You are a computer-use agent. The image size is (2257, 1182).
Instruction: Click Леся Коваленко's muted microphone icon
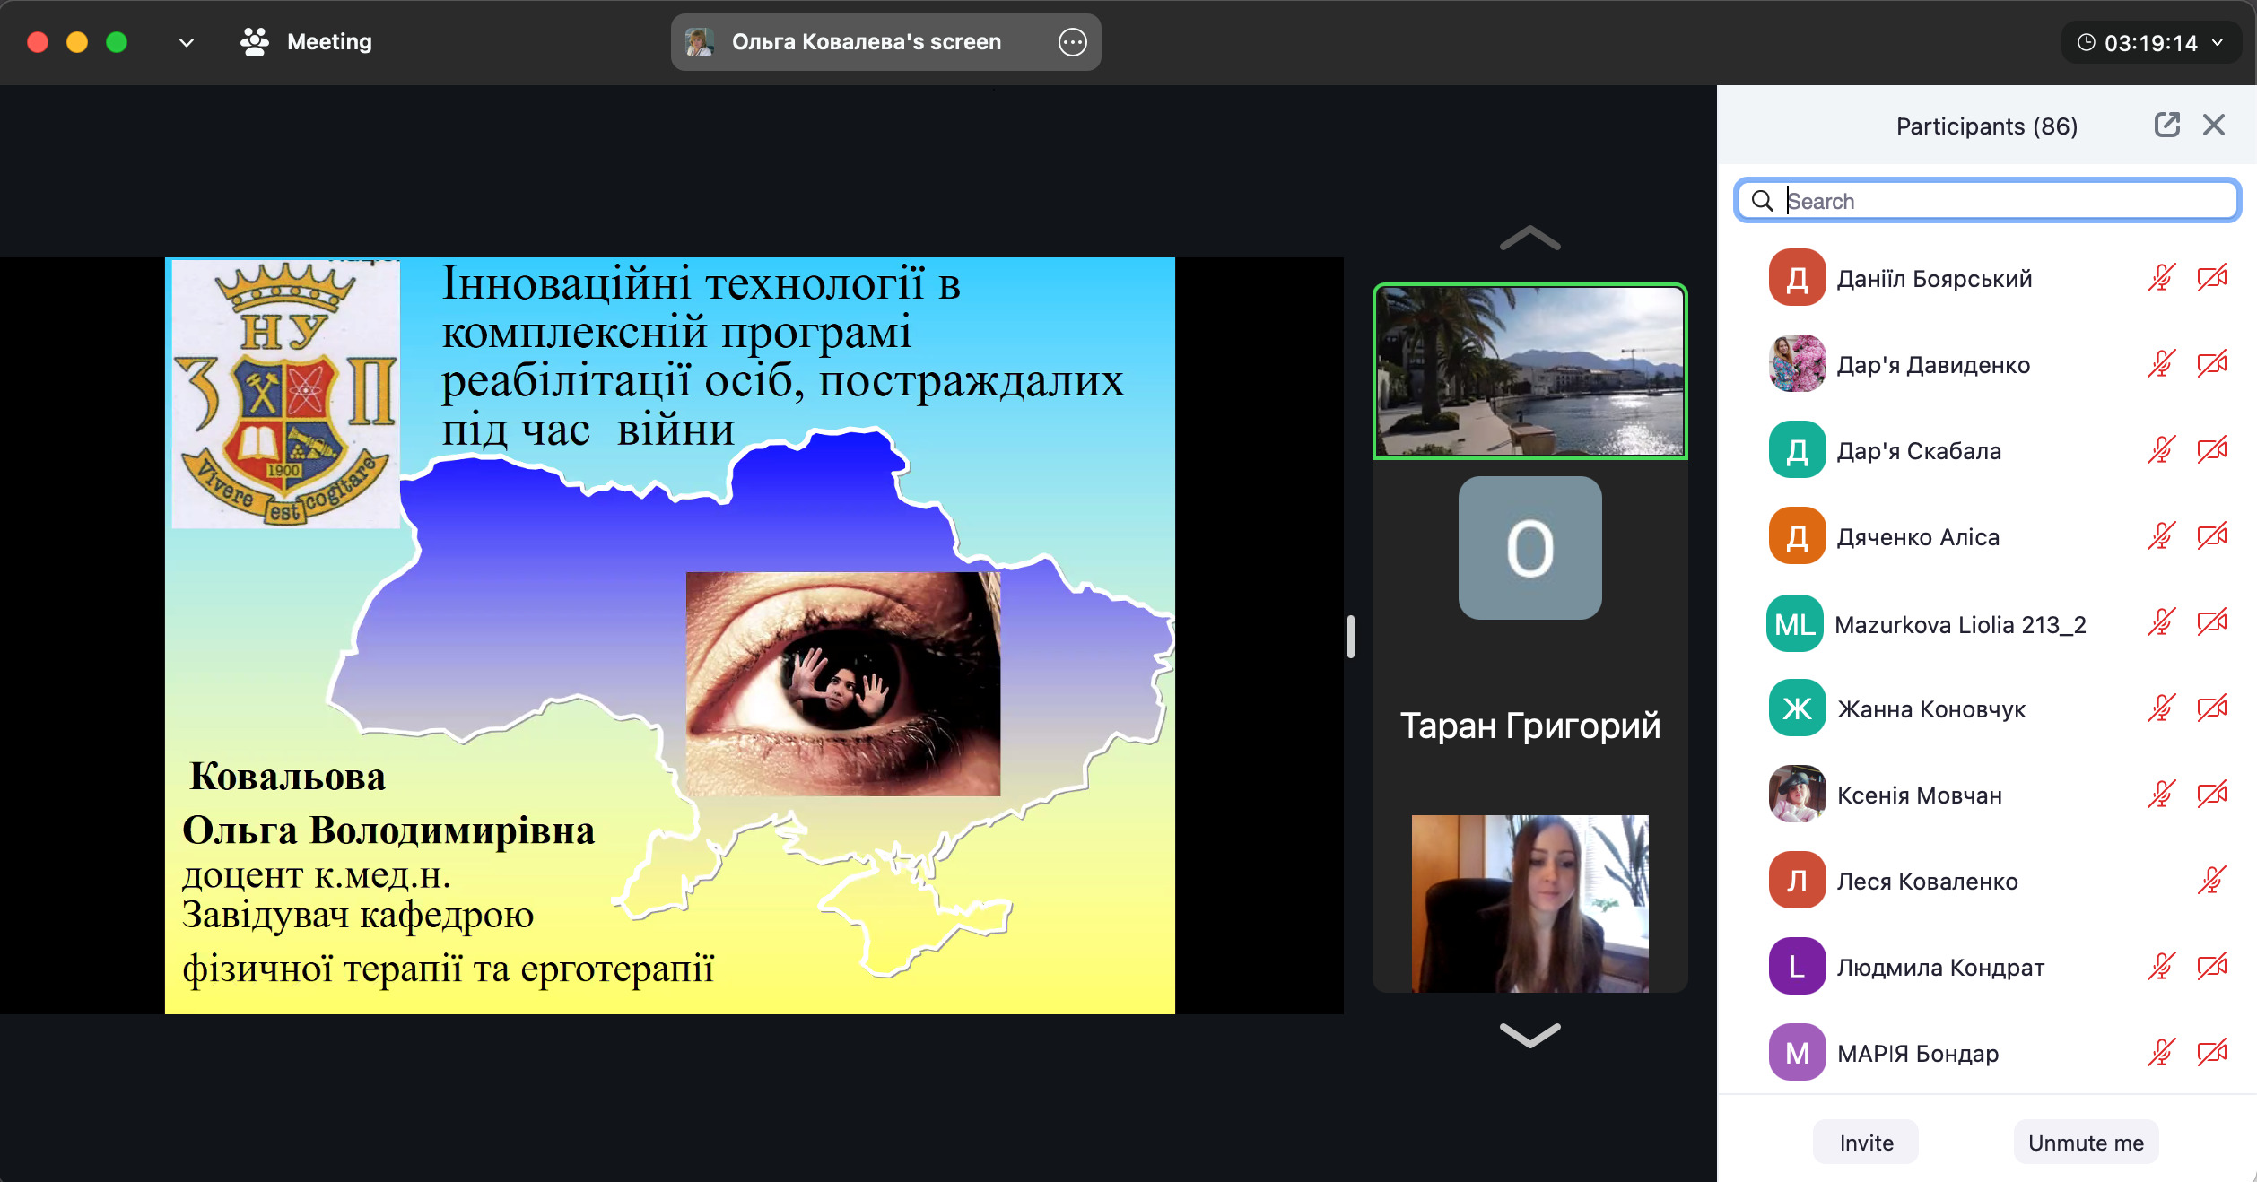(2211, 881)
